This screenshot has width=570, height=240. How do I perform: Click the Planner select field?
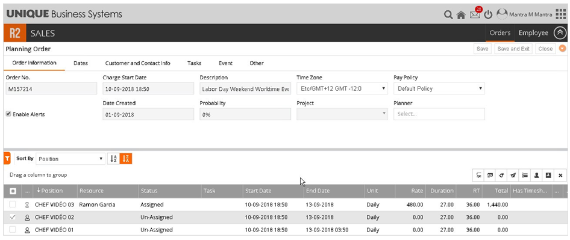point(439,114)
